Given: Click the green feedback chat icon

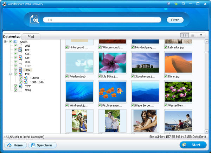Looking at the screenshot, I should point(176,3).
